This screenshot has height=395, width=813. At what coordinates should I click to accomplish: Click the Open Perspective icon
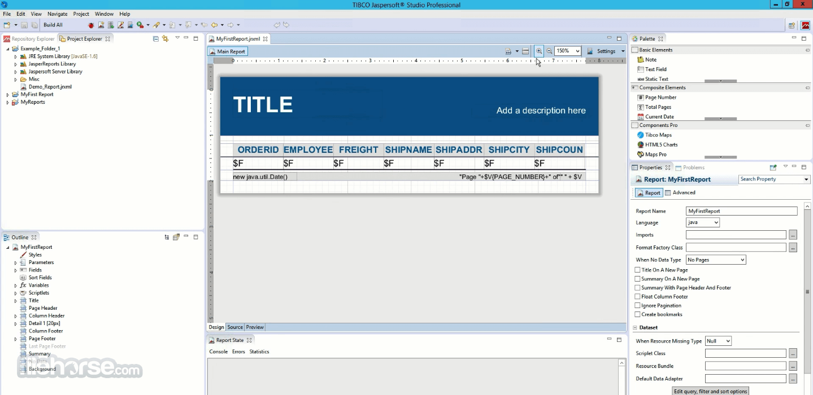tap(792, 25)
